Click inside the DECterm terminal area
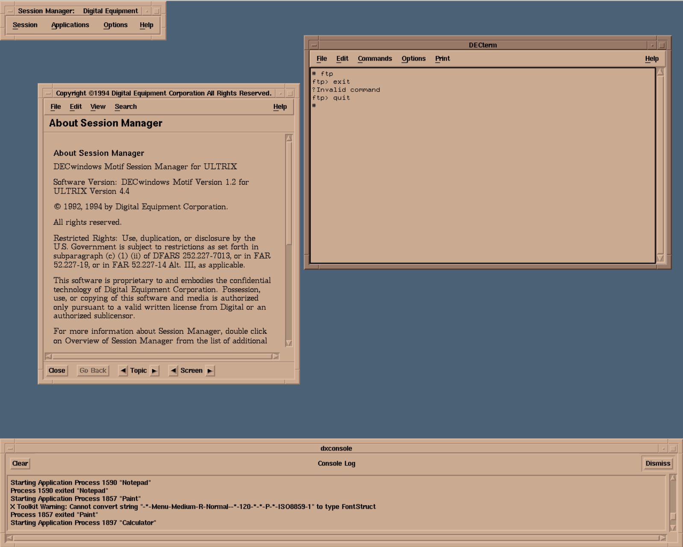 [x=482, y=171]
